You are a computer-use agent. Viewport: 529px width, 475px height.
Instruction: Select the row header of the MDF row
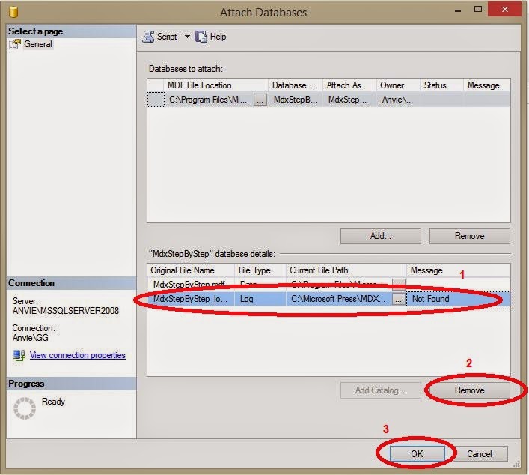click(156, 100)
